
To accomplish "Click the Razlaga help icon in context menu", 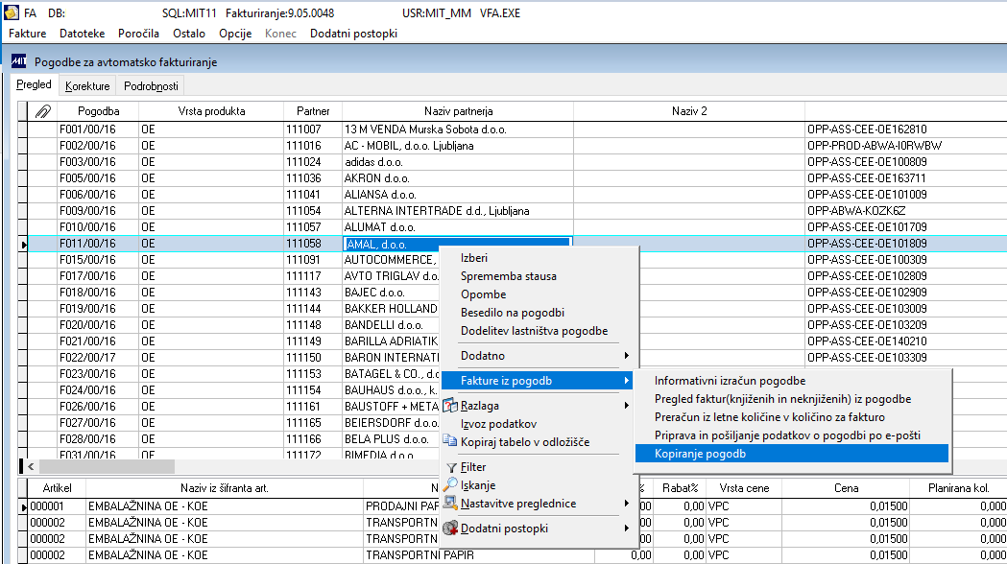I will coord(450,406).
